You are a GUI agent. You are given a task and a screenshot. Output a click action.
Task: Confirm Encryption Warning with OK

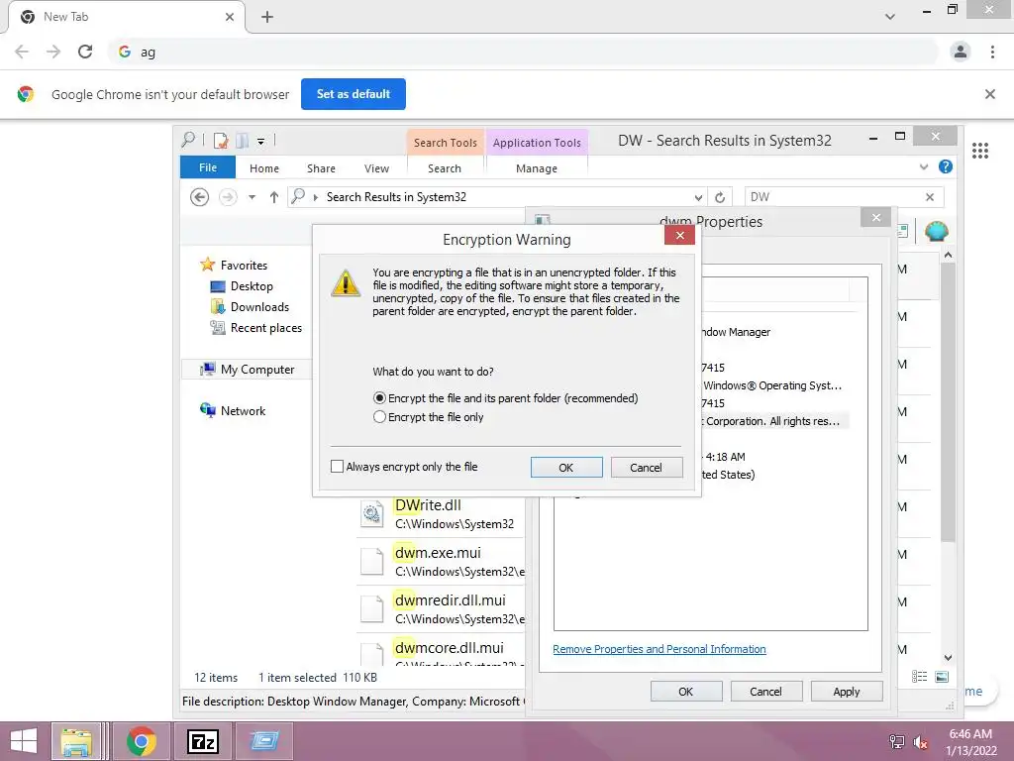pos(565,468)
